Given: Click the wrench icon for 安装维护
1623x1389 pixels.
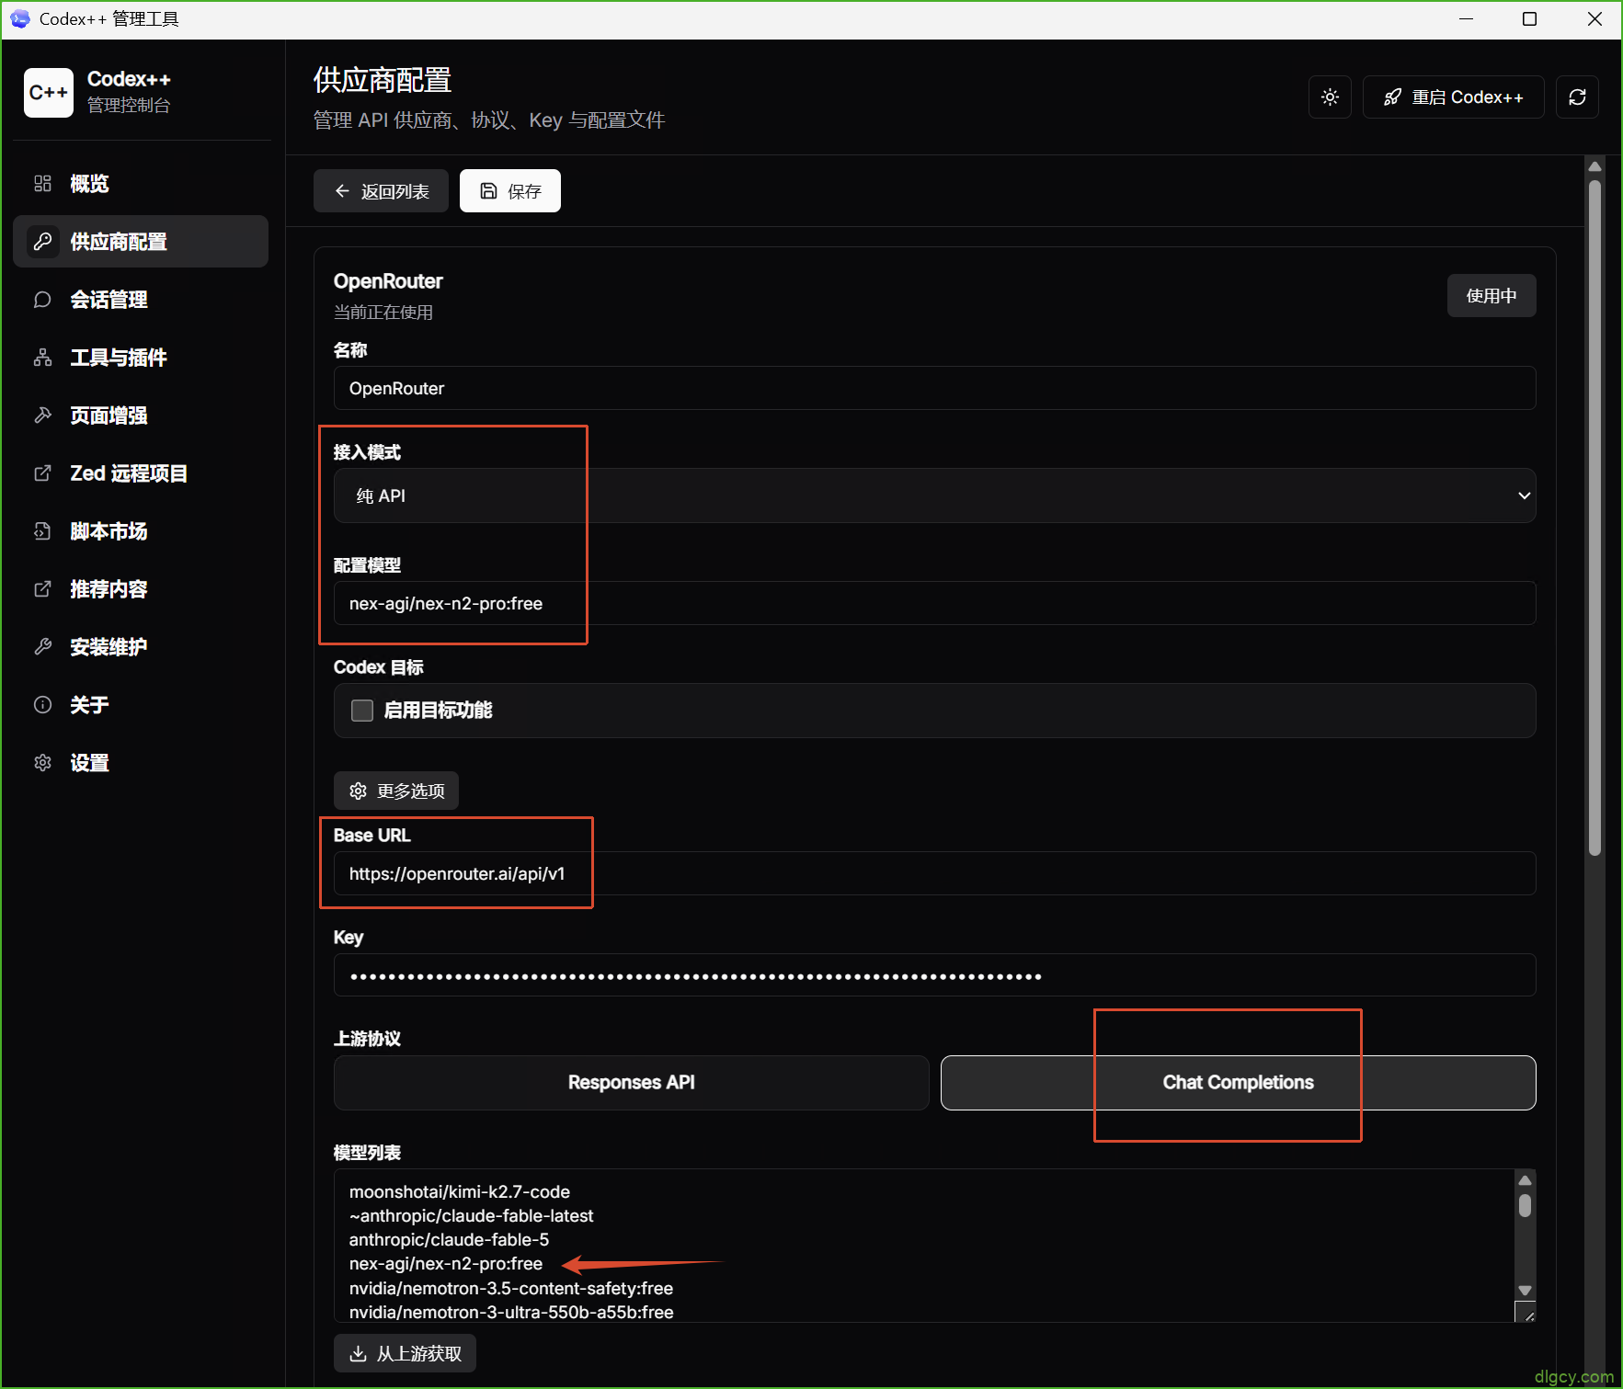Looking at the screenshot, I should (x=42, y=647).
